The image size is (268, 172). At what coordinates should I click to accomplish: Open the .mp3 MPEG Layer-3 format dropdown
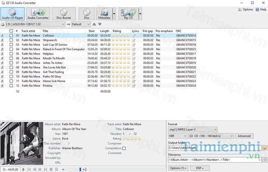[x=193, y=129]
